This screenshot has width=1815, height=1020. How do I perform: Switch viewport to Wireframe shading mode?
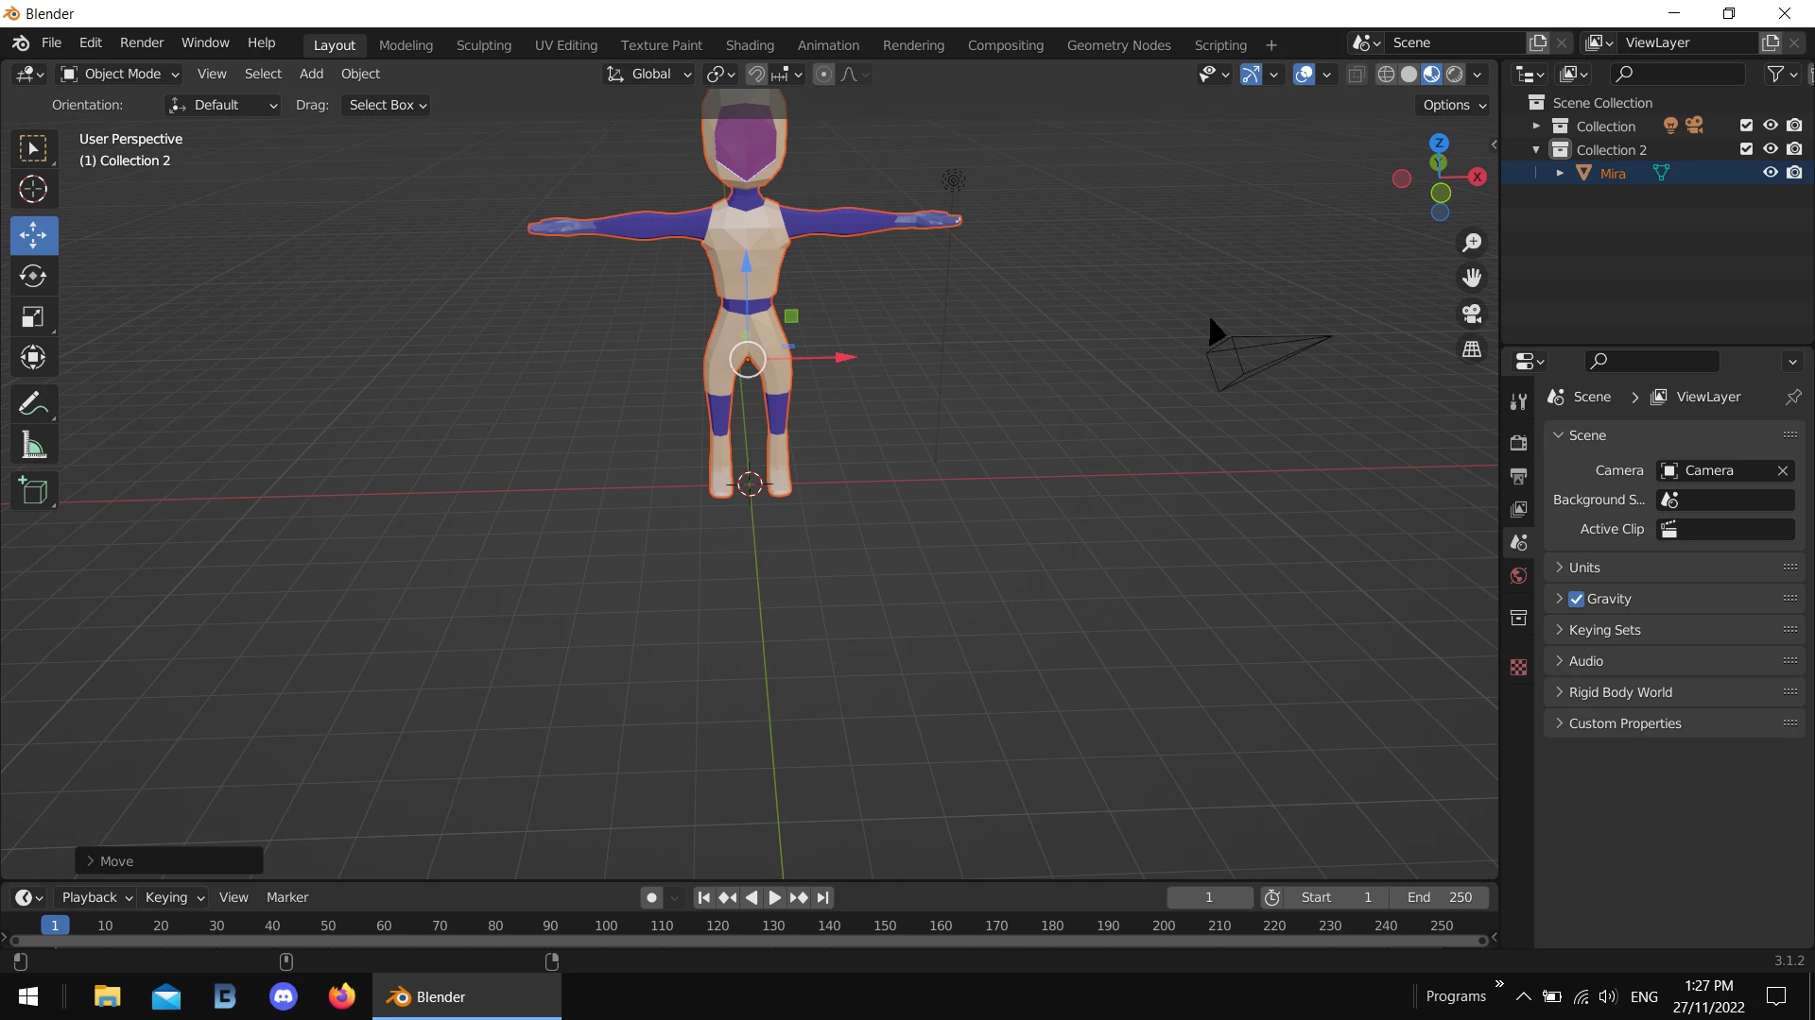1387,74
